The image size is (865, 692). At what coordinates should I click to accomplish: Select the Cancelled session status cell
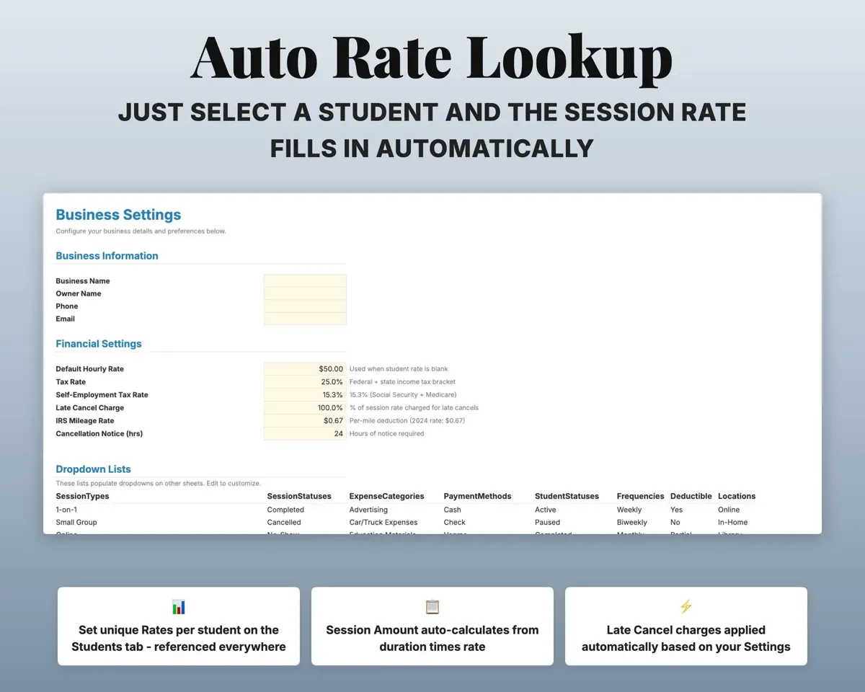pos(284,522)
